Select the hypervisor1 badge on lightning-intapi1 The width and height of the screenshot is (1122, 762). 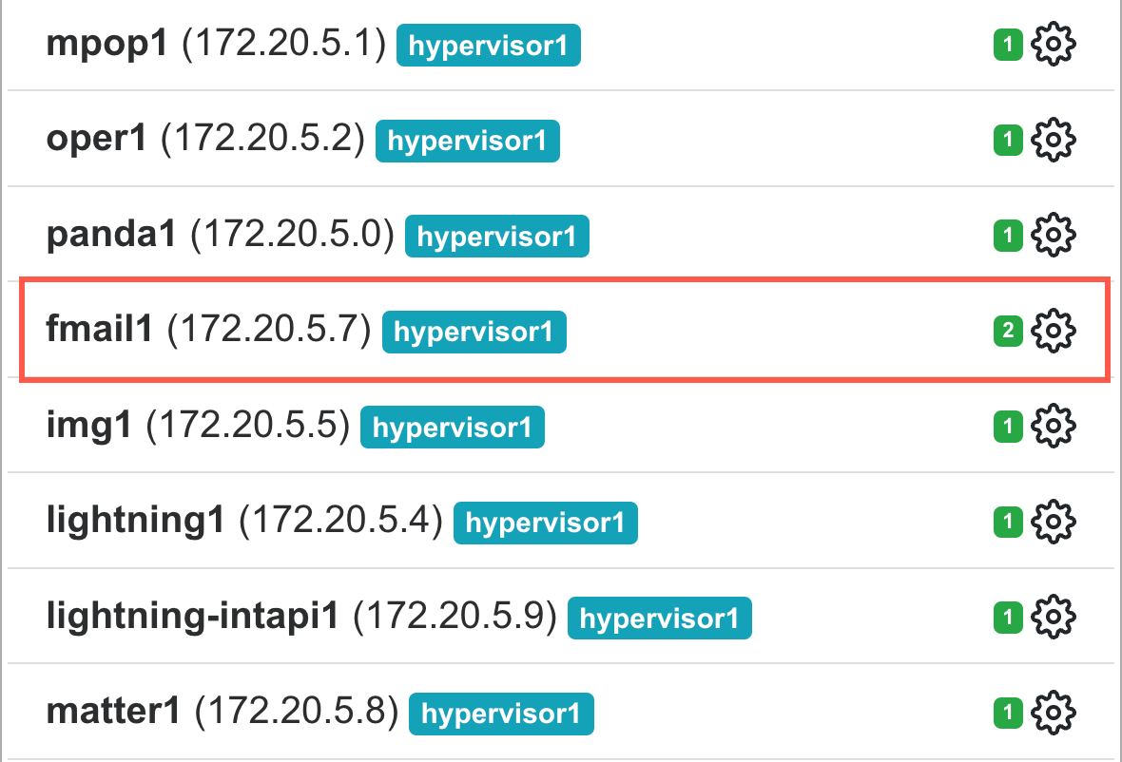pos(659,618)
